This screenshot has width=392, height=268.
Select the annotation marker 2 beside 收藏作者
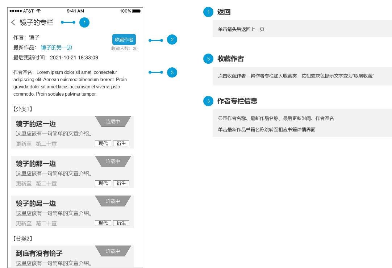pos(172,39)
